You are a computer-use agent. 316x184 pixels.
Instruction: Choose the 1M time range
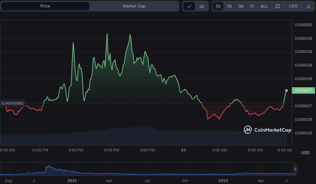[x=241, y=6]
